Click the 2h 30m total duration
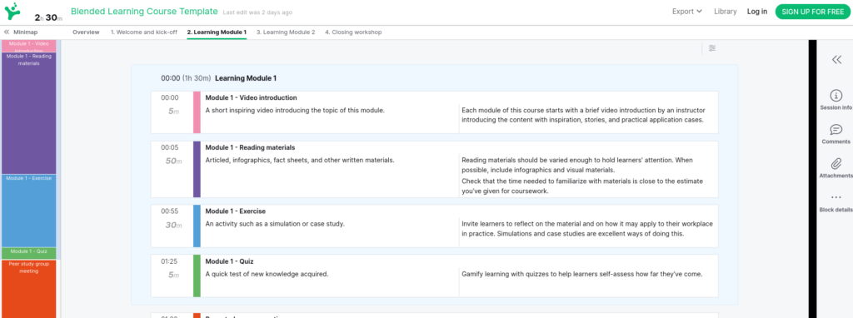Screen dimensions: 853x318 point(48,17)
